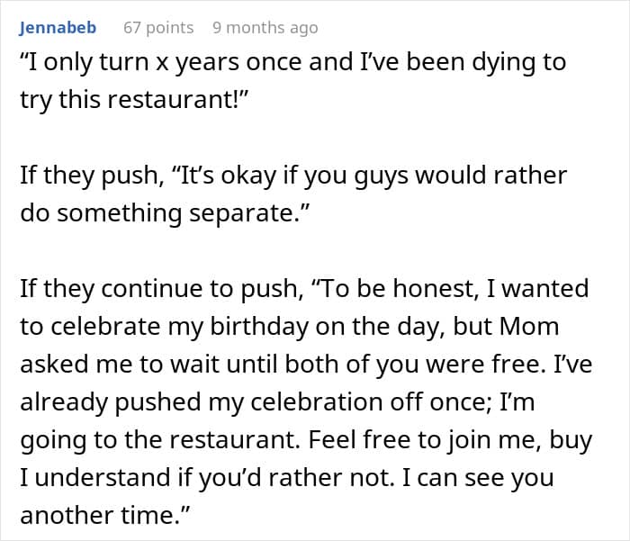Open the Jennabeb user profile link

pyautogui.click(x=58, y=28)
